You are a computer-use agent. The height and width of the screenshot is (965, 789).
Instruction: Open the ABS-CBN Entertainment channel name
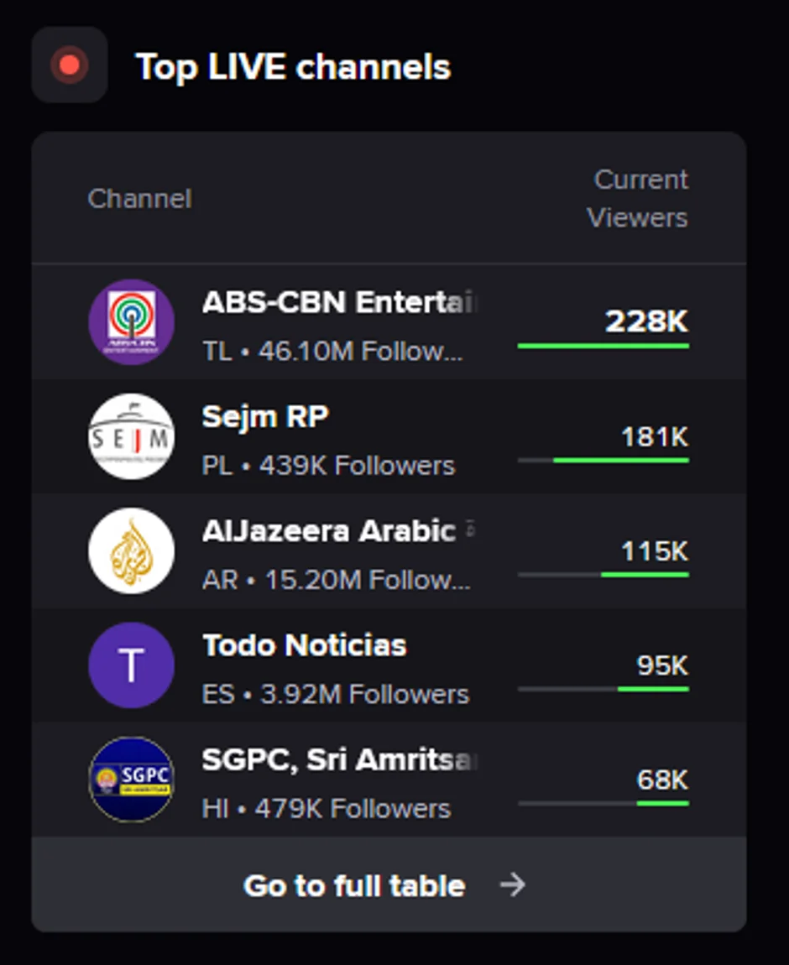tap(339, 302)
